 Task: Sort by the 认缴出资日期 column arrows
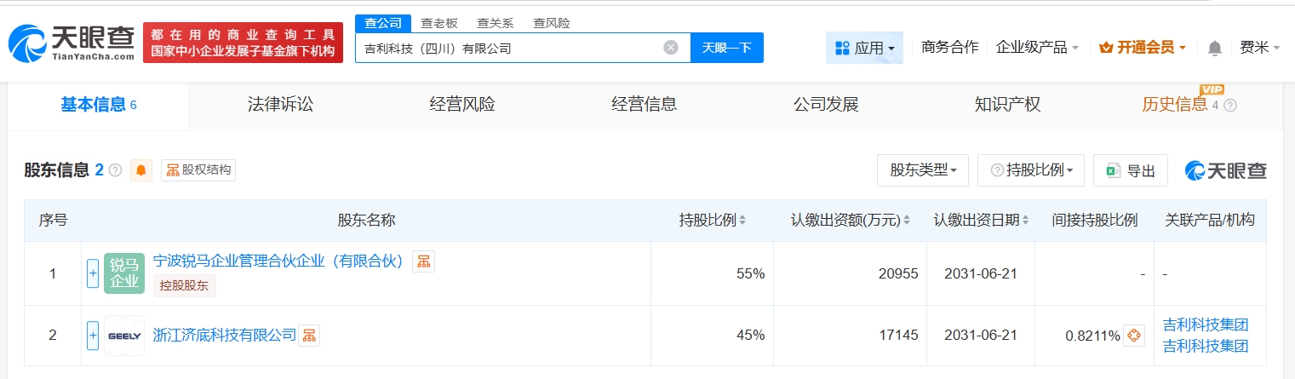pyautogui.click(x=1026, y=221)
